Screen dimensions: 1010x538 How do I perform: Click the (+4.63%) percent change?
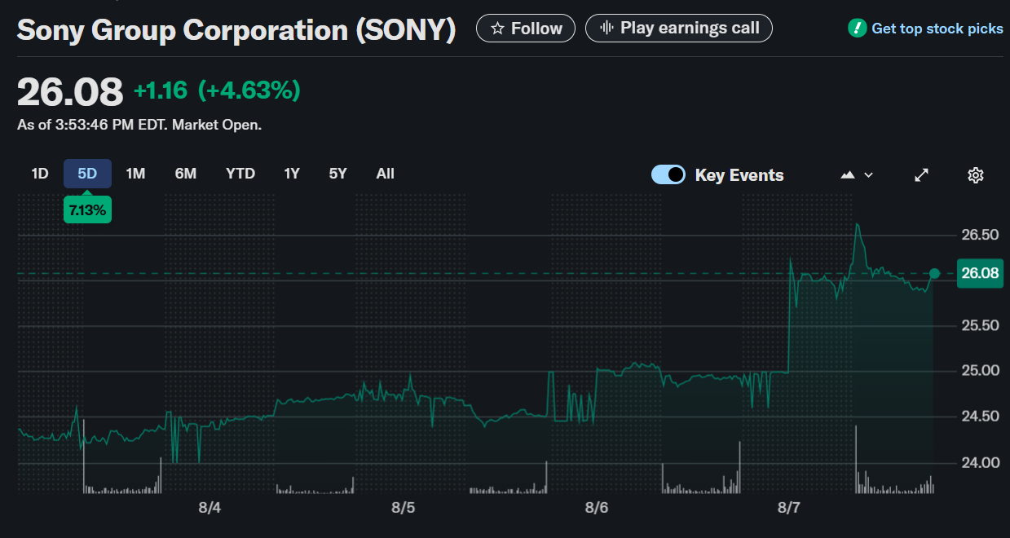coord(249,90)
